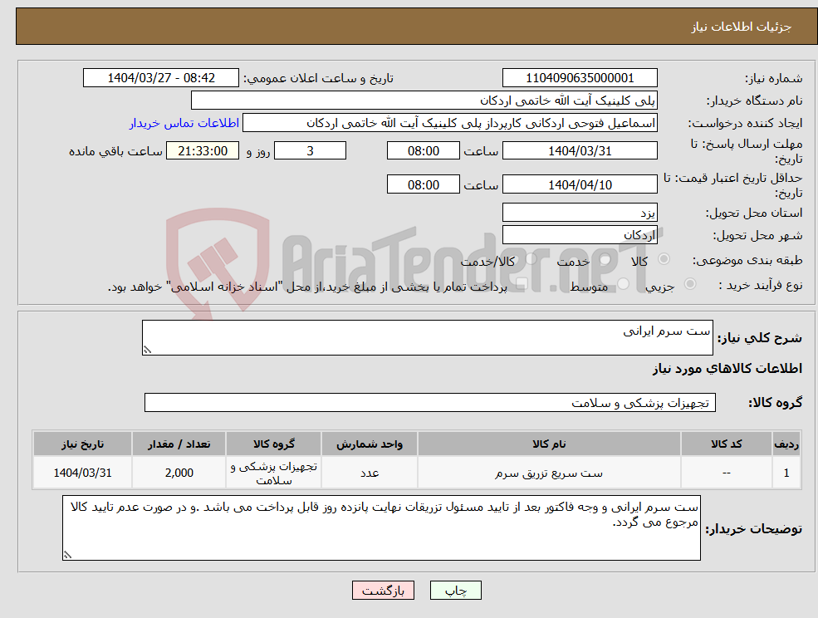Click the کد کالا column header

pyautogui.click(x=726, y=444)
